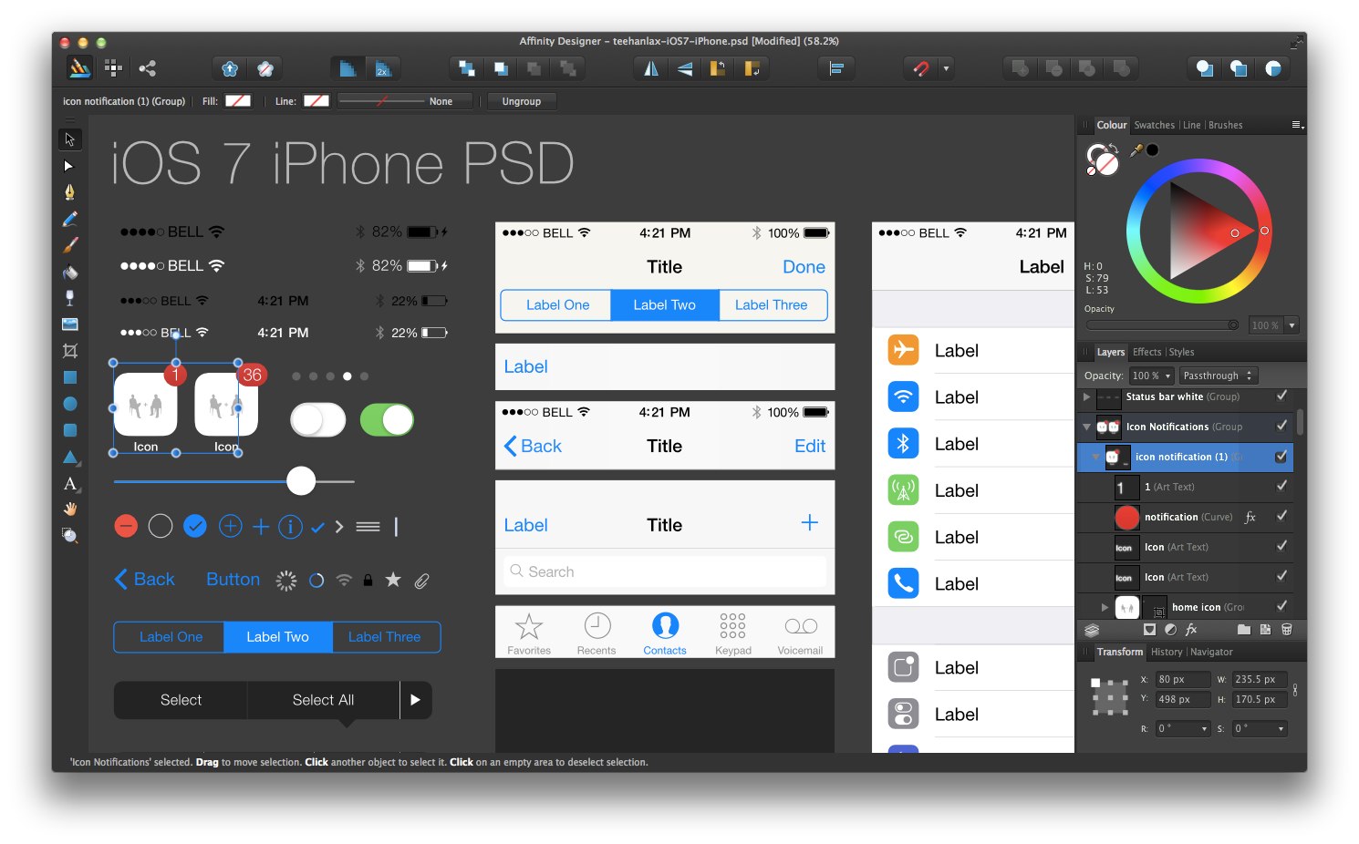Select the Move tool arrow
1359x844 pixels.
(69, 139)
